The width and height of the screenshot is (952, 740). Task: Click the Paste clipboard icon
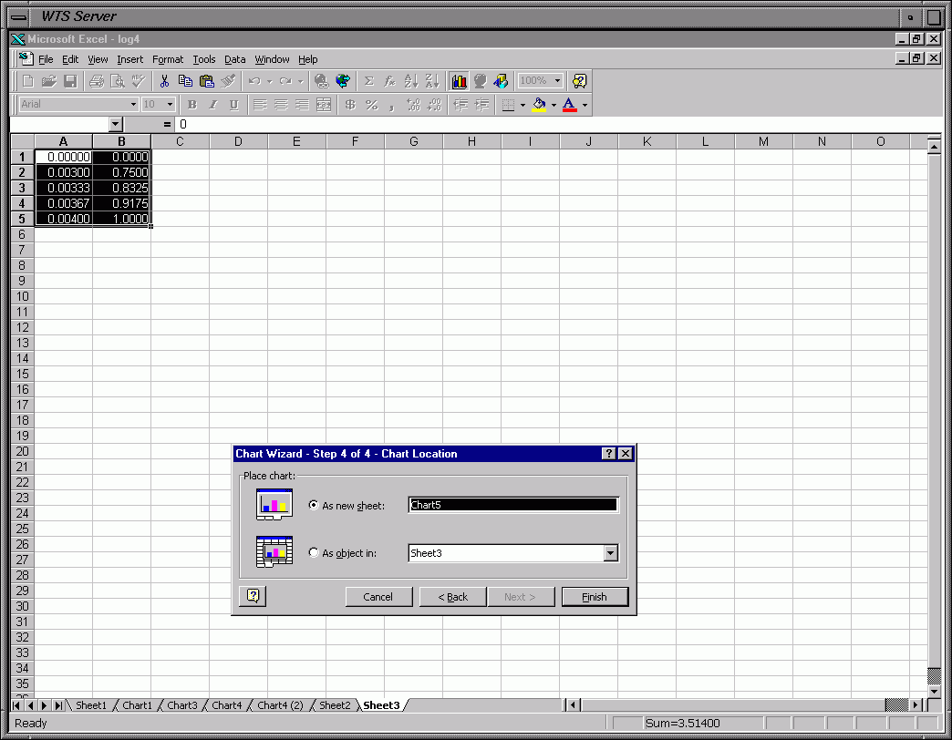(207, 81)
